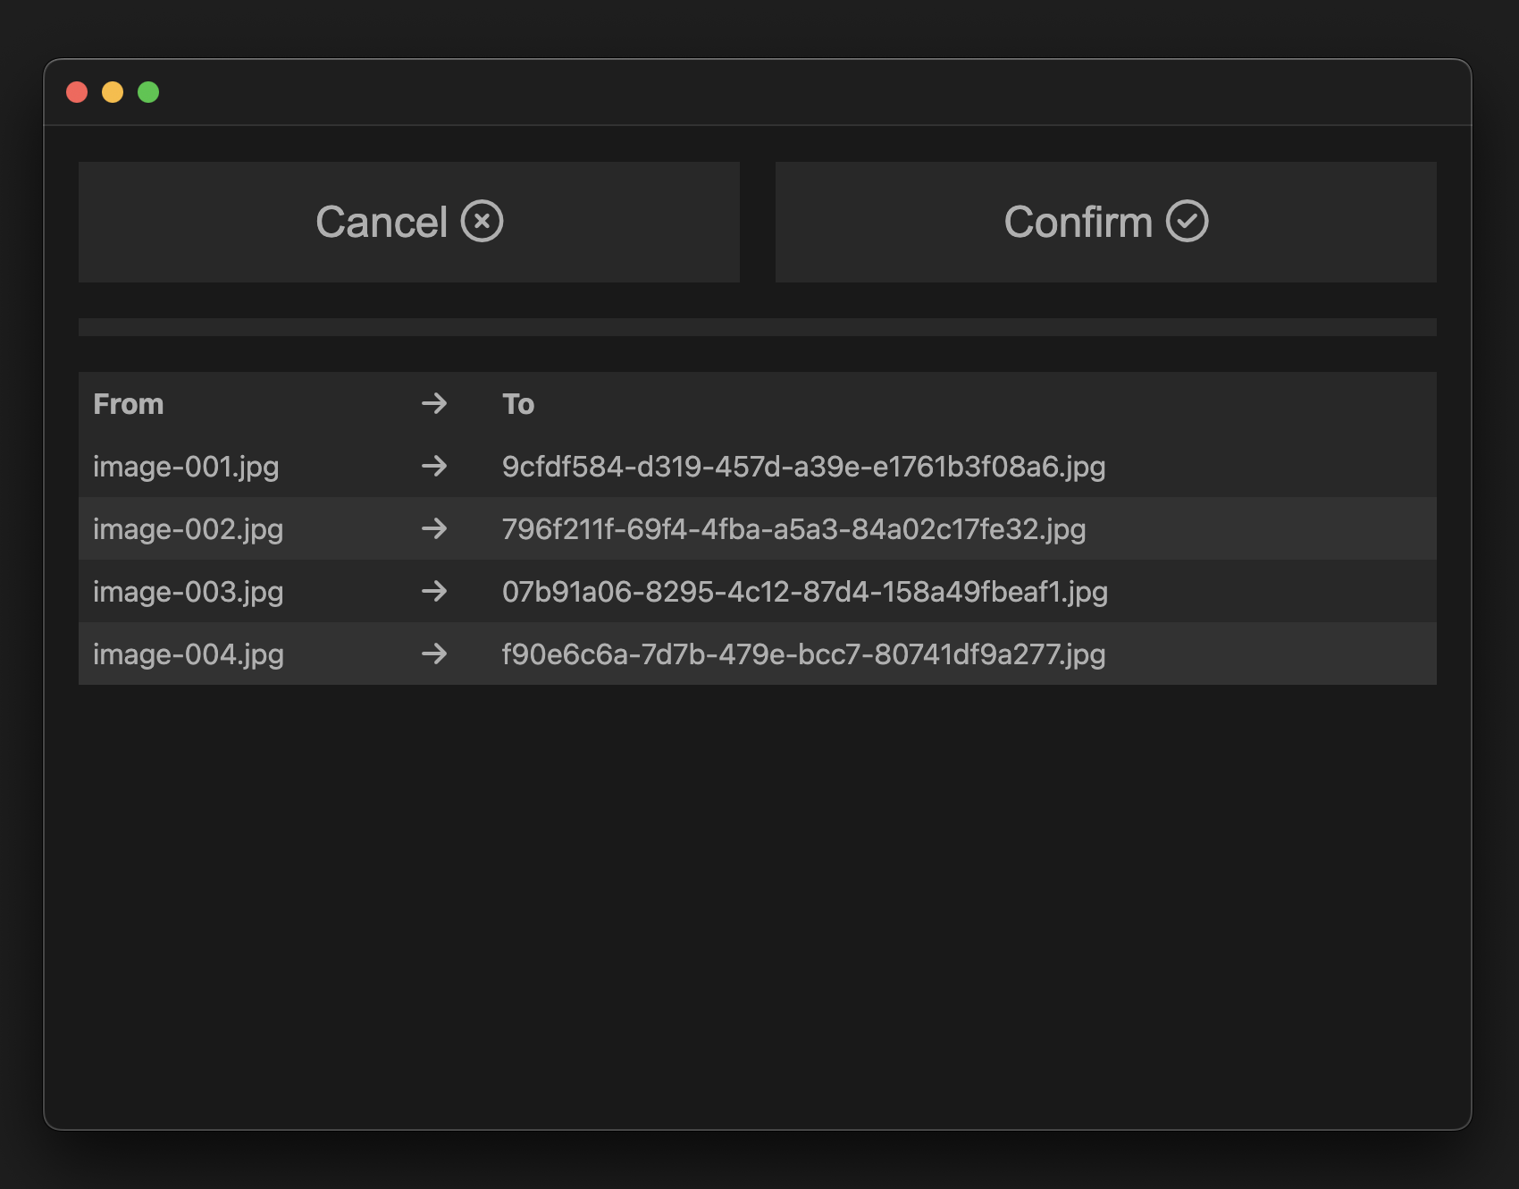This screenshot has height=1189, width=1519.
Task: Click the To column header
Action: (519, 404)
